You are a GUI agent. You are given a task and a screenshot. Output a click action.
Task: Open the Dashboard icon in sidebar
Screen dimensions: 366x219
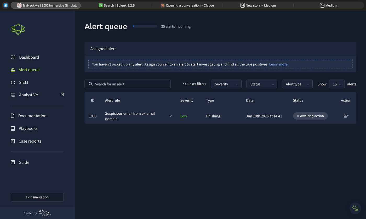click(13, 57)
